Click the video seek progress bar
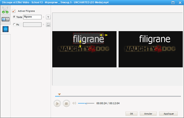184x118 pixels. click(118, 96)
